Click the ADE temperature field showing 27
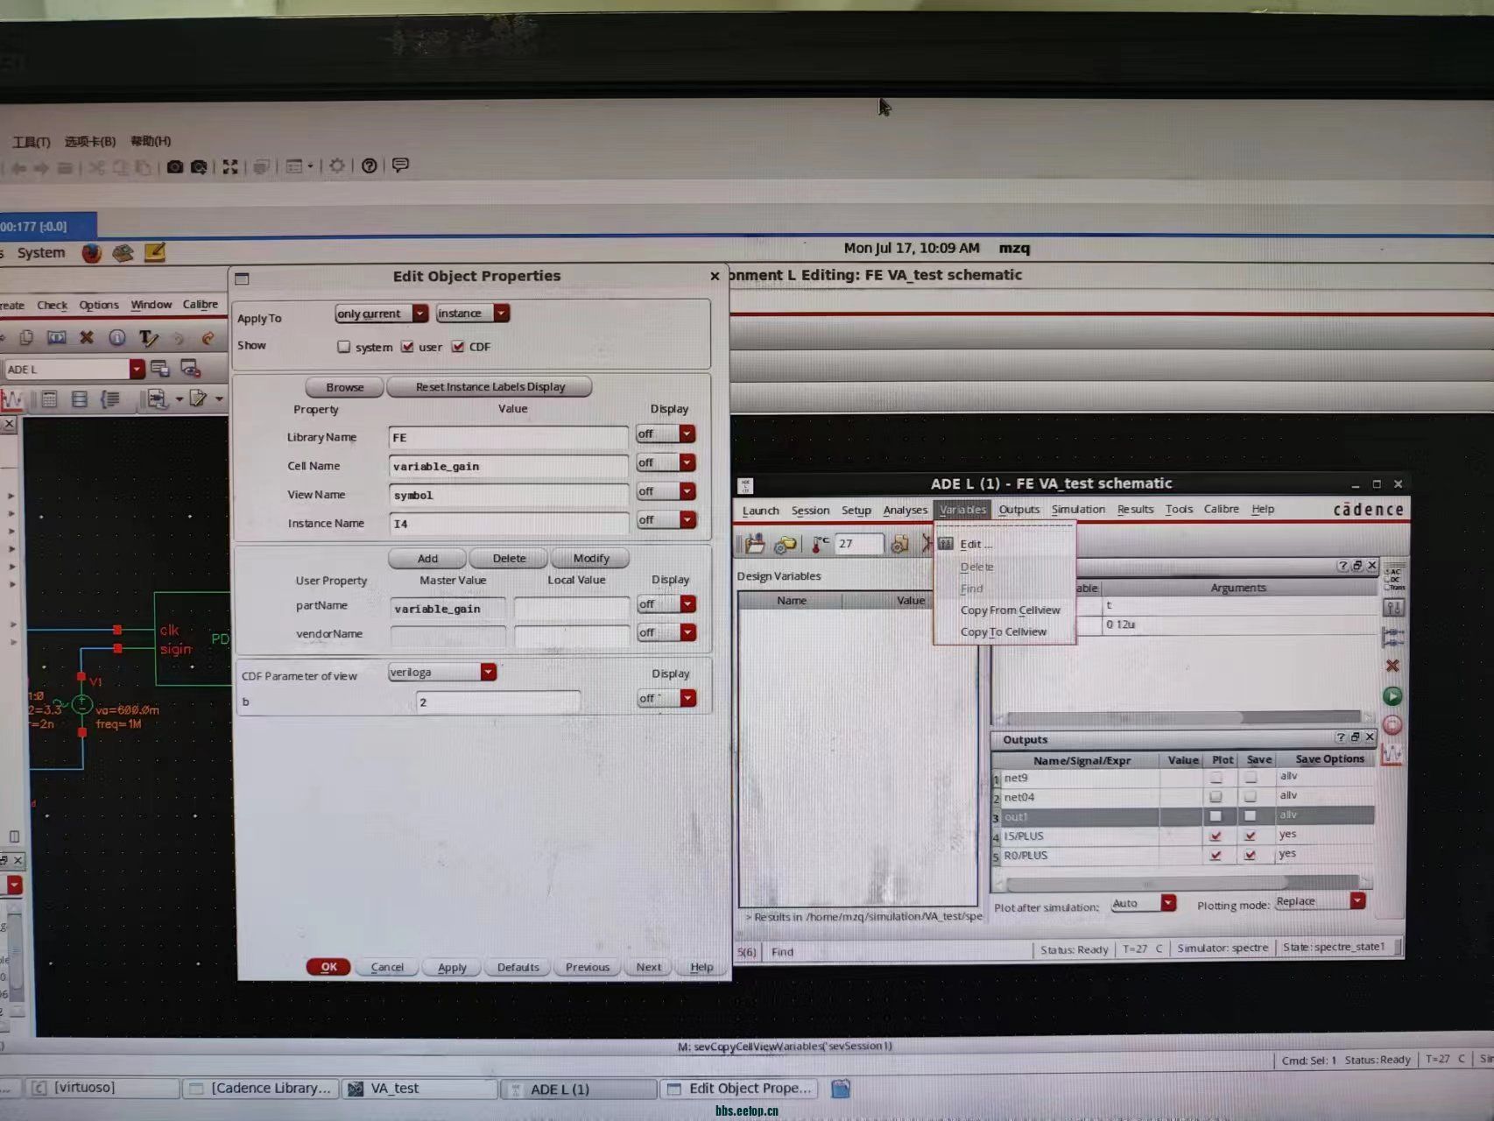The height and width of the screenshot is (1121, 1494). [x=858, y=544]
